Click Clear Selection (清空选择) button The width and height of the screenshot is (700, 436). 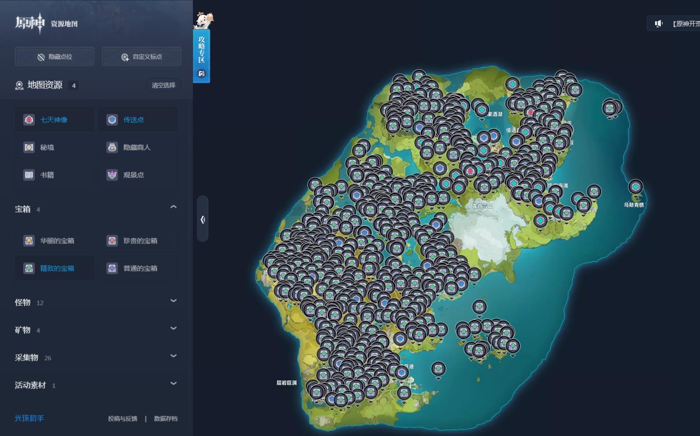click(163, 85)
